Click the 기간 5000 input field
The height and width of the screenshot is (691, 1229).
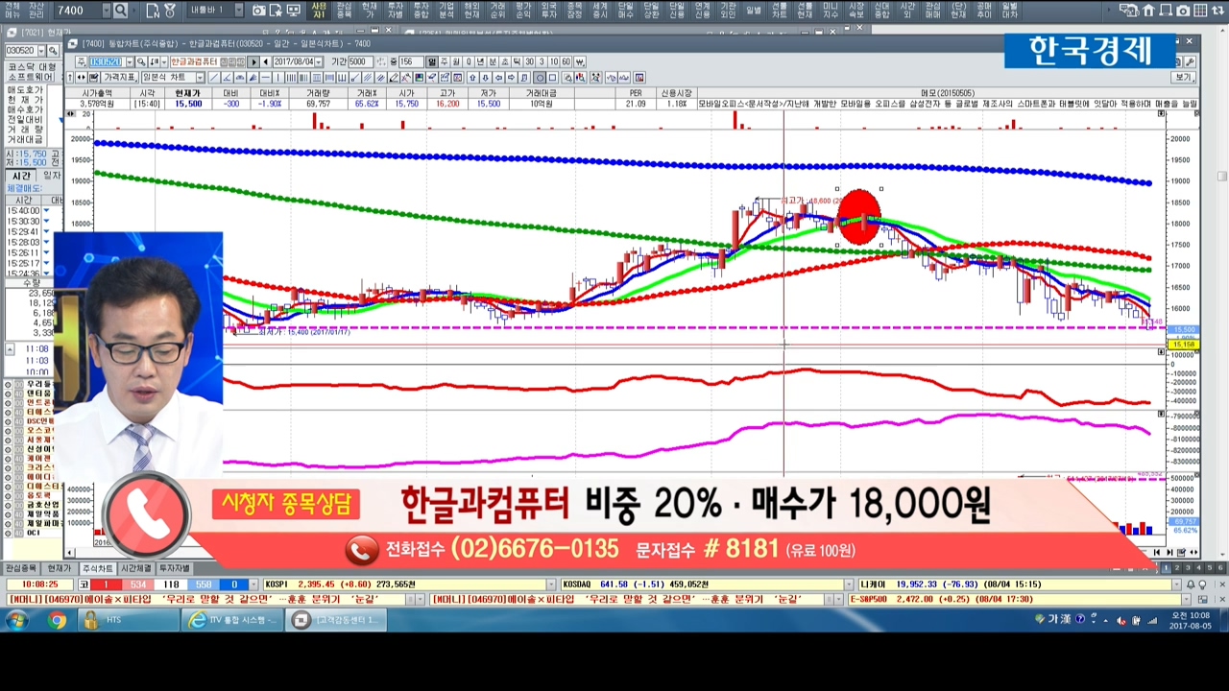tap(360, 61)
